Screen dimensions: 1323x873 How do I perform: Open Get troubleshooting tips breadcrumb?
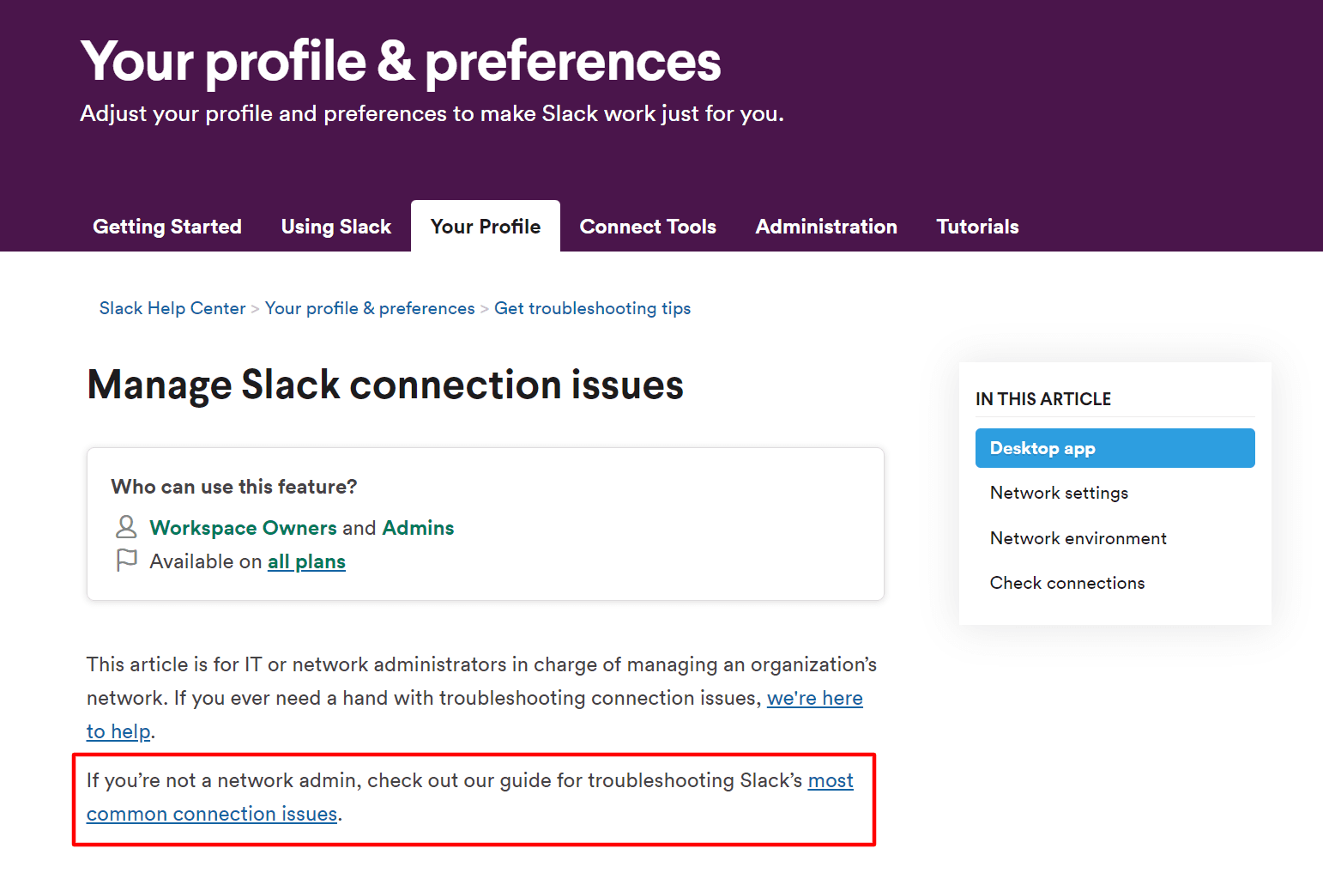pos(592,308)
